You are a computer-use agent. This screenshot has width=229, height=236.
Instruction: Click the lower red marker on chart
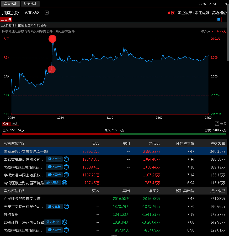point(52,69)
